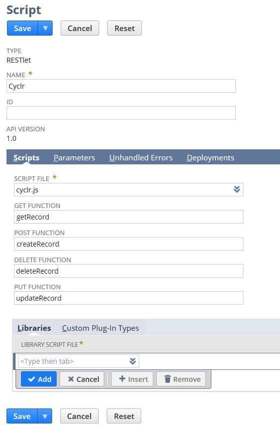Click the top Cancel button
The width and height of the screenshot is (280, 428).
[x=80, y=28]
